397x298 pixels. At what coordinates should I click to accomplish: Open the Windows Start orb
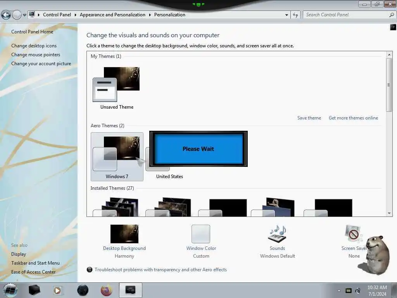point(10,290)
